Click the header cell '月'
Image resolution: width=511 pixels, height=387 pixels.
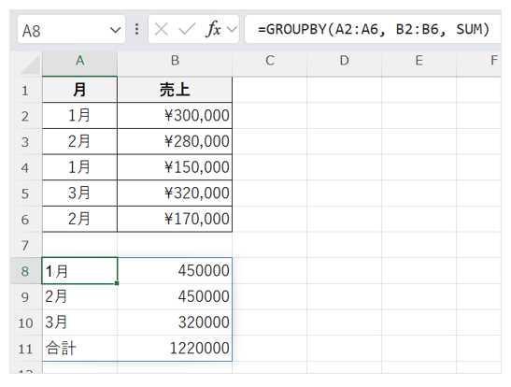79,90
